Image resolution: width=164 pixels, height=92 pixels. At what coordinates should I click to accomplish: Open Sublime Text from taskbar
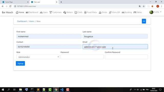tap(38, 90)
